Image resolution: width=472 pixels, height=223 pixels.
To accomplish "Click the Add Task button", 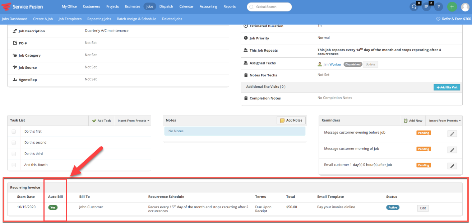I will coord(101,121).
